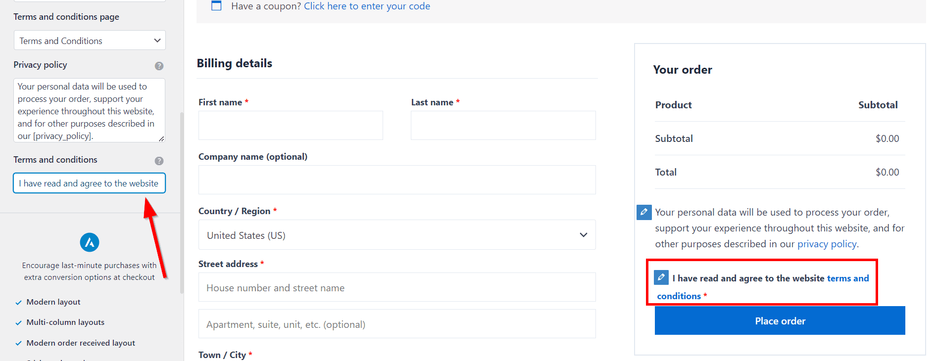Click the edit pencil beside terms checkbox text
The width and height of the screenshot is (937, 361).
click(661, 277)
